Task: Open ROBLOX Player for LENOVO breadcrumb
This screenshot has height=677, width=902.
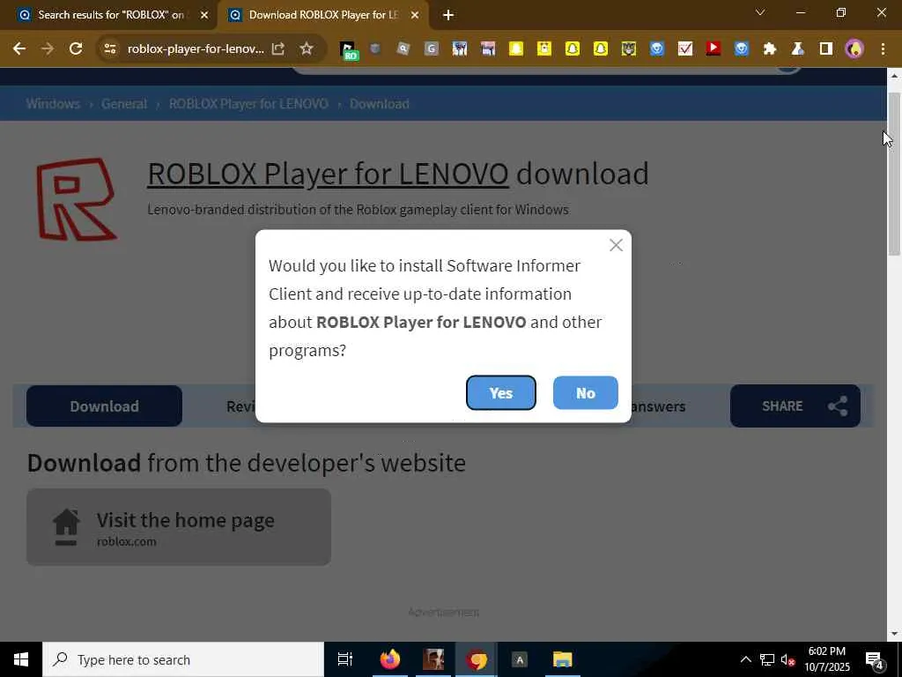Action: pyautogui.click(x=248, y=104)
